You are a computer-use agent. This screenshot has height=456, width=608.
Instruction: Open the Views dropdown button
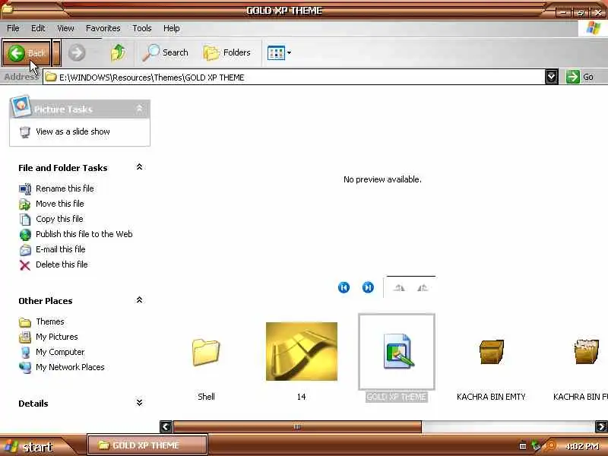point(279,52)
